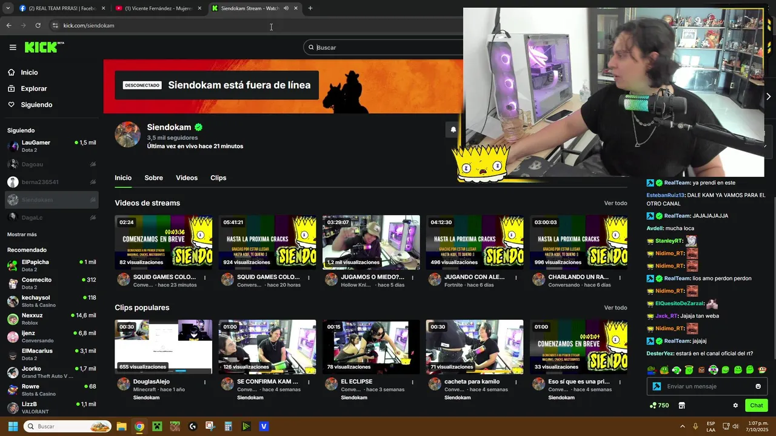776x436 pixels.
Task: Click the notification bell on Siendokam's profile
Action: [453, 130]
